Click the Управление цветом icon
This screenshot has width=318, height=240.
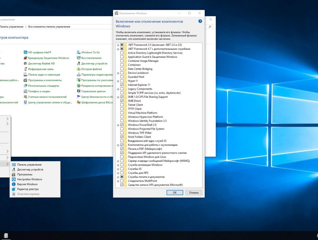79,91
